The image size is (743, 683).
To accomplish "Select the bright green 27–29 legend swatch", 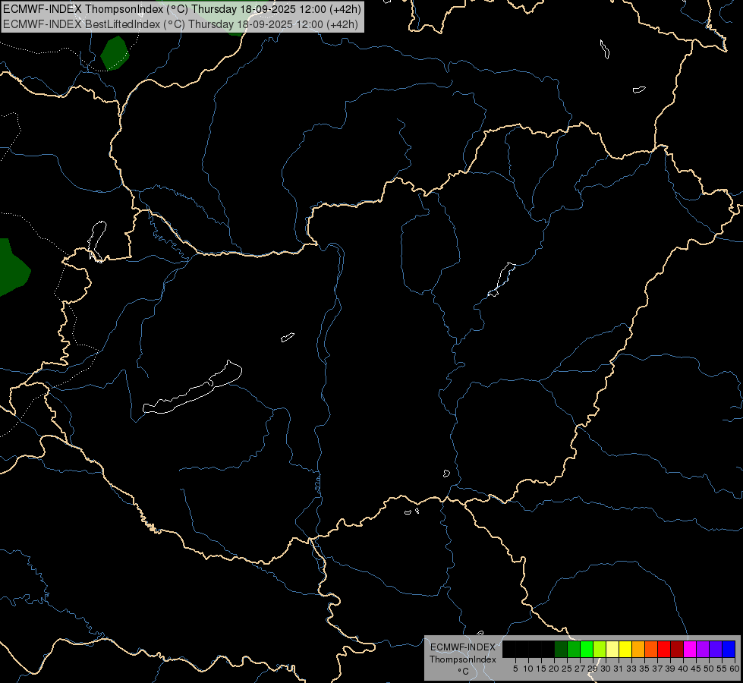I will tap(587, 649).
